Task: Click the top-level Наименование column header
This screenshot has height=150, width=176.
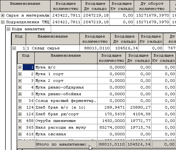Action: pyautogui.click(x=25, y=6)
